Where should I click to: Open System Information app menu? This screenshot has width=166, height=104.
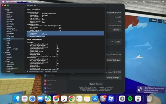pyautogui.click(x=13, y=2)
